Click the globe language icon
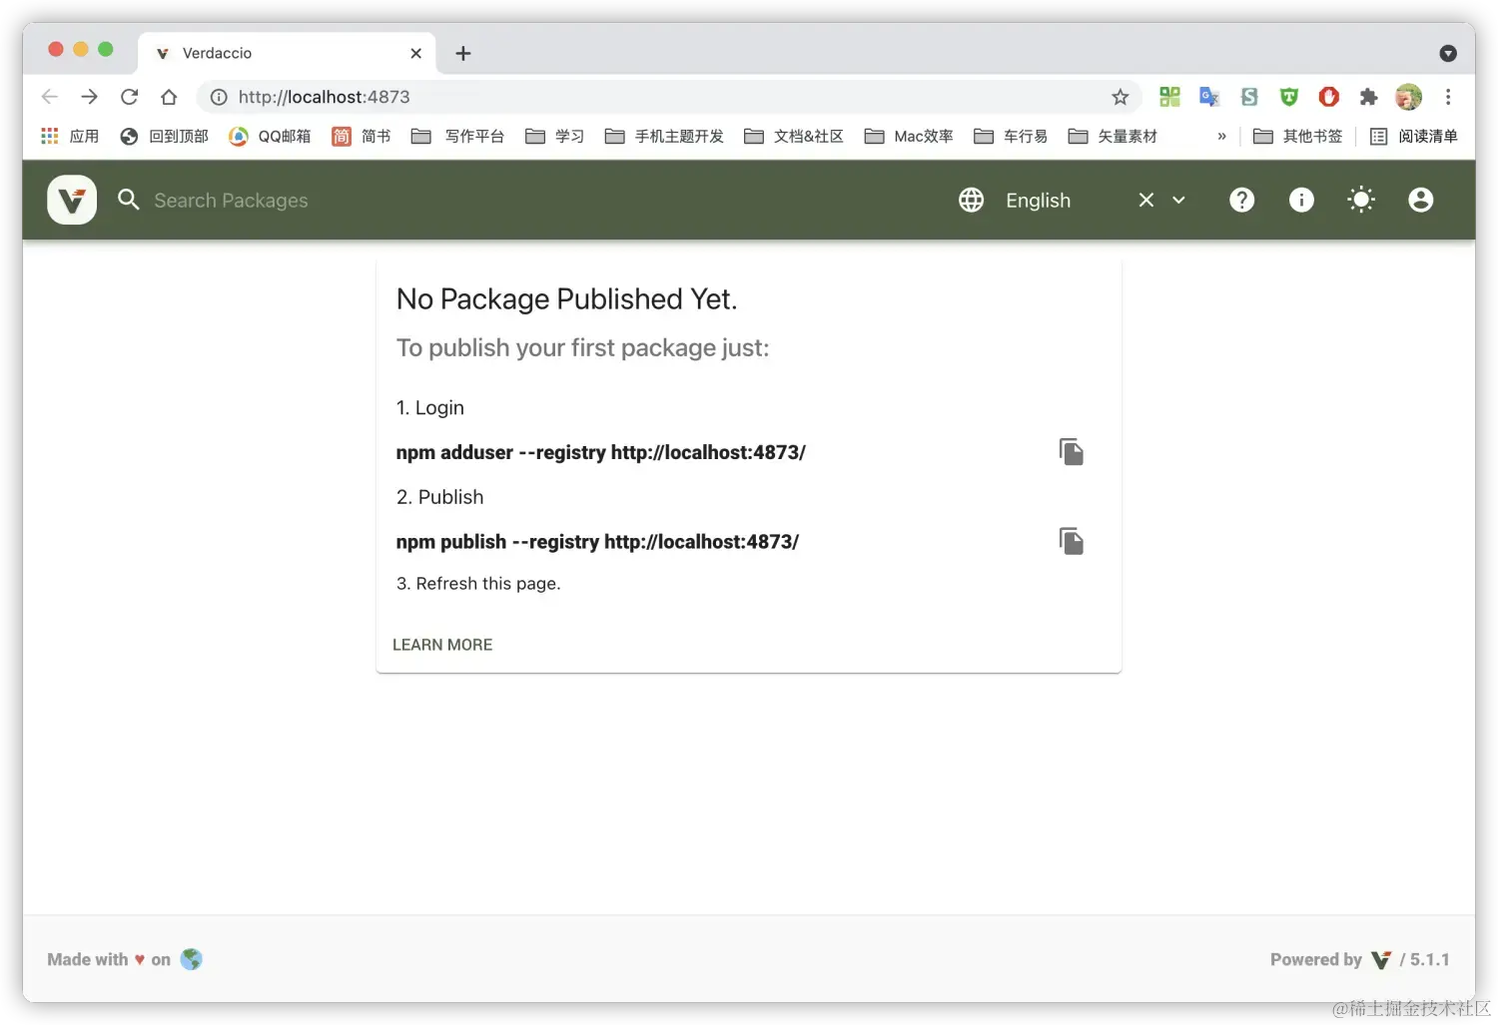The height and width of the screenshot is (1025, 1498). (x=971, y=200)
